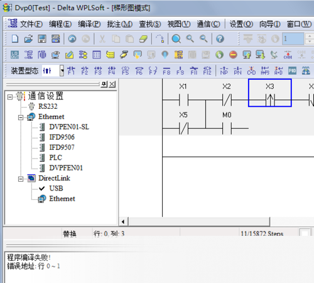314x283 pixels.
Task: Select PLC under Ethernet
Action: [x=55, y=158]
